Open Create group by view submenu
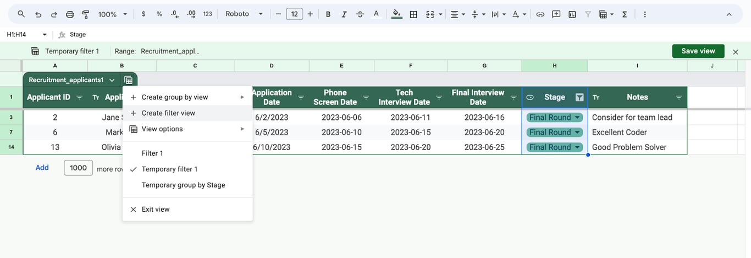 (x=187, y=97)
